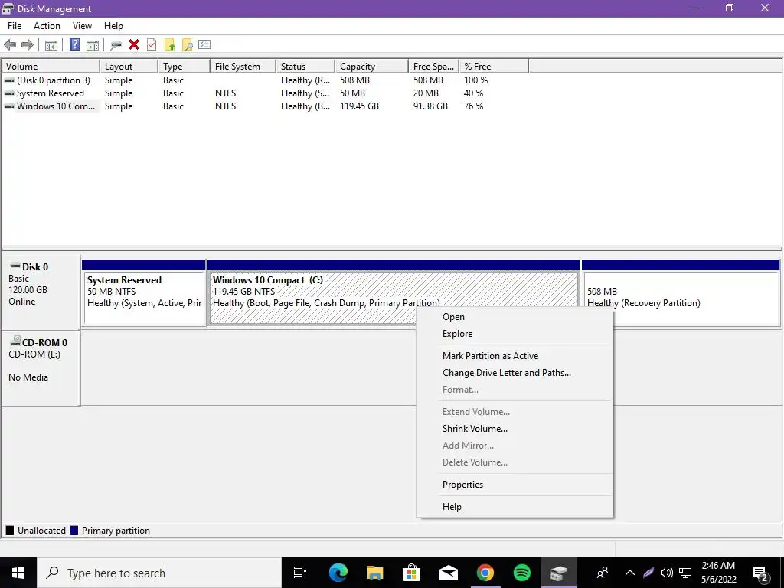Open Properties from the context menu
Viewport: 784px width, 588px height.
pyautogui.click(x=514, y=485)
